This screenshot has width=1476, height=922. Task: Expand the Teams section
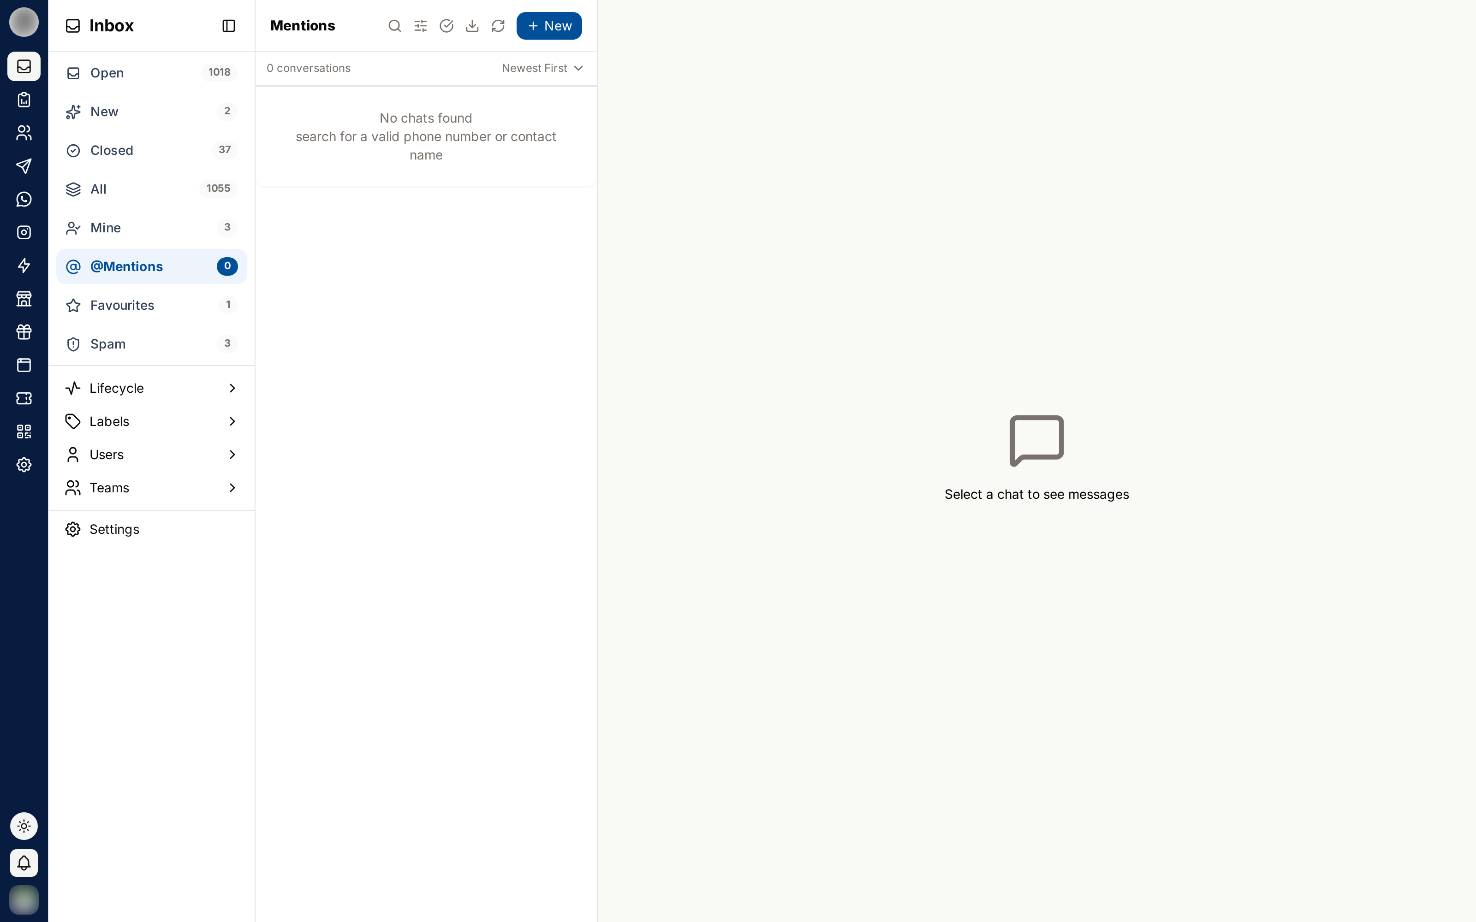[151, 488]
